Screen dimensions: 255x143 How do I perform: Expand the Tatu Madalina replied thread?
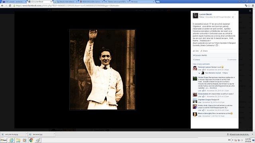216,73
